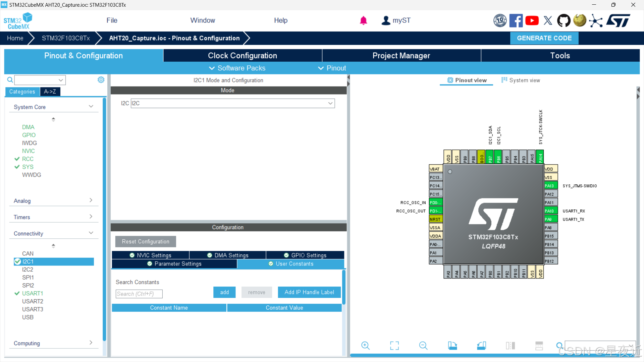This screenshot has width=644, height=362.
Task: Click the GENERATE CODE button
Action: pos(544,38)
